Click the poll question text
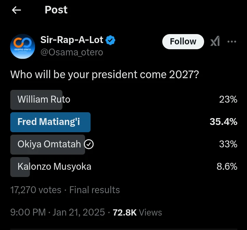The width and height of the screenshot is (247, 230). click(105, 75)
